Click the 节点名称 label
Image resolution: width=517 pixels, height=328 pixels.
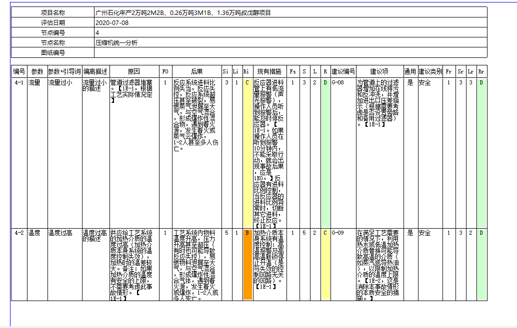coord(53,42)
